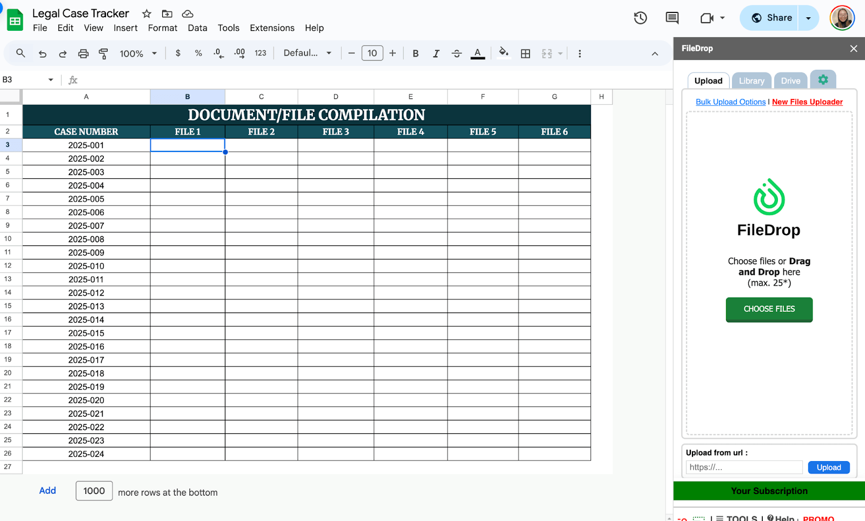This screenshot has width=865, height=521.
Task: Open version history clock icon
Action: click(640, 18)
